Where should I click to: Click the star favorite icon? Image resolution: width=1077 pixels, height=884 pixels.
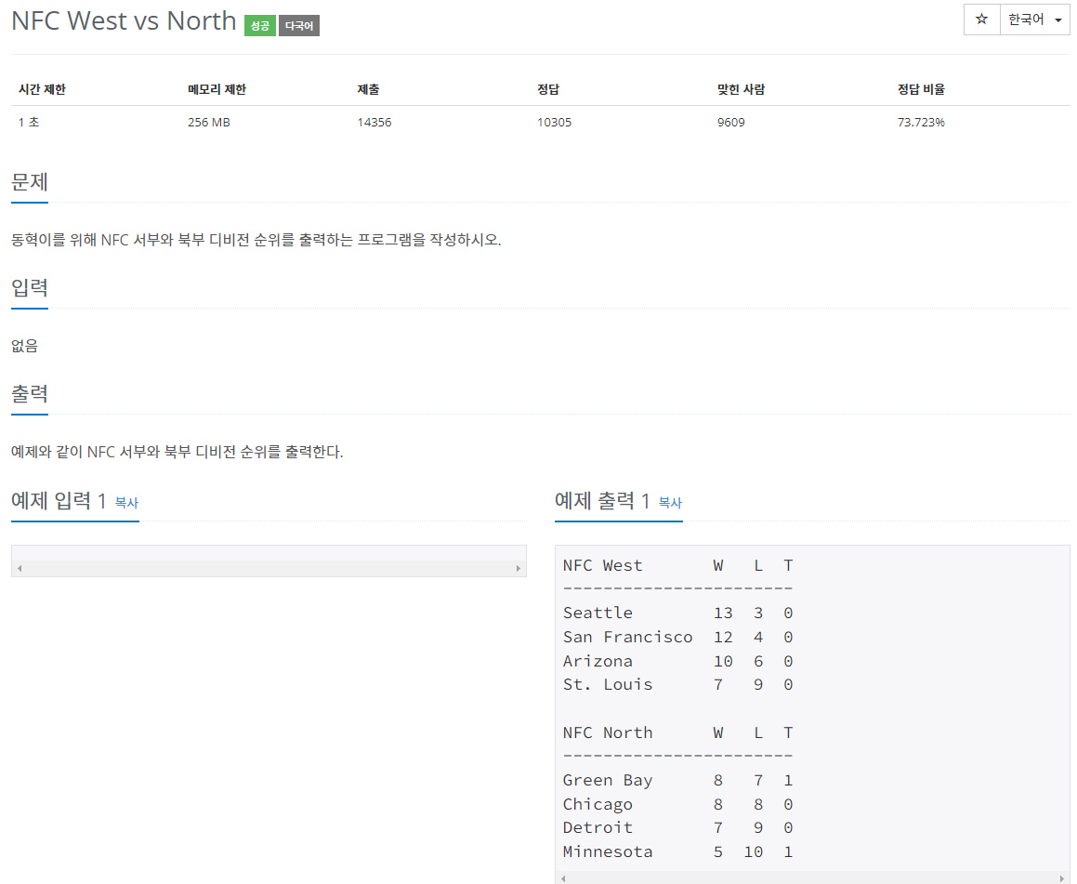[x=981, y=20]
